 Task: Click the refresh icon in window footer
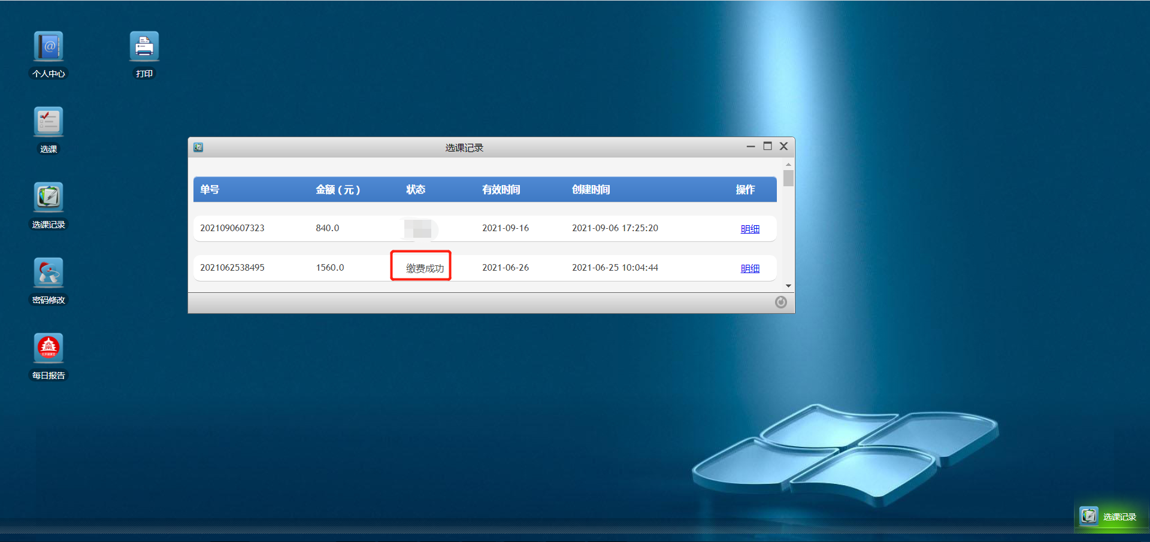(x=780, y=302)
